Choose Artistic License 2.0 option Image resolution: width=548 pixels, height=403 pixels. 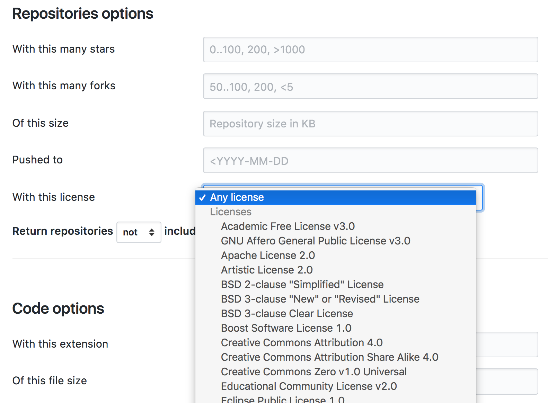pos(267,270)
